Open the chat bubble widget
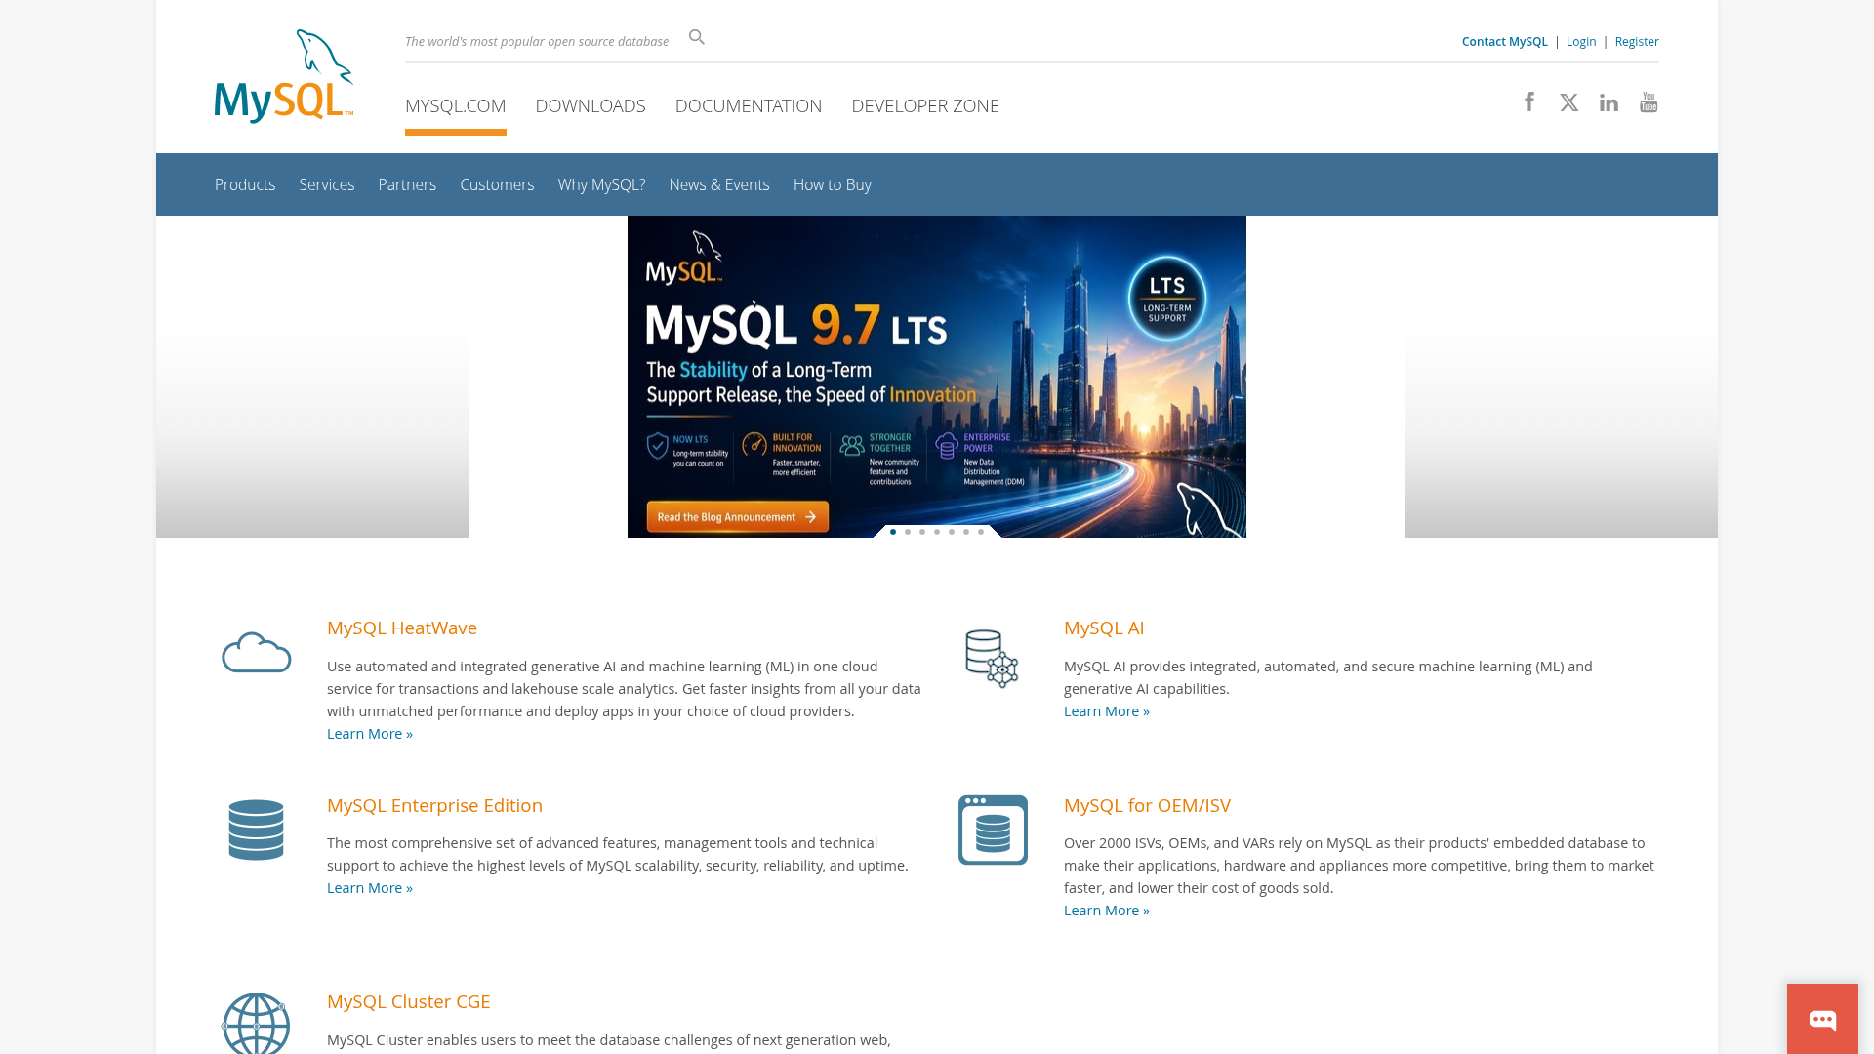 [1822, 1019]
